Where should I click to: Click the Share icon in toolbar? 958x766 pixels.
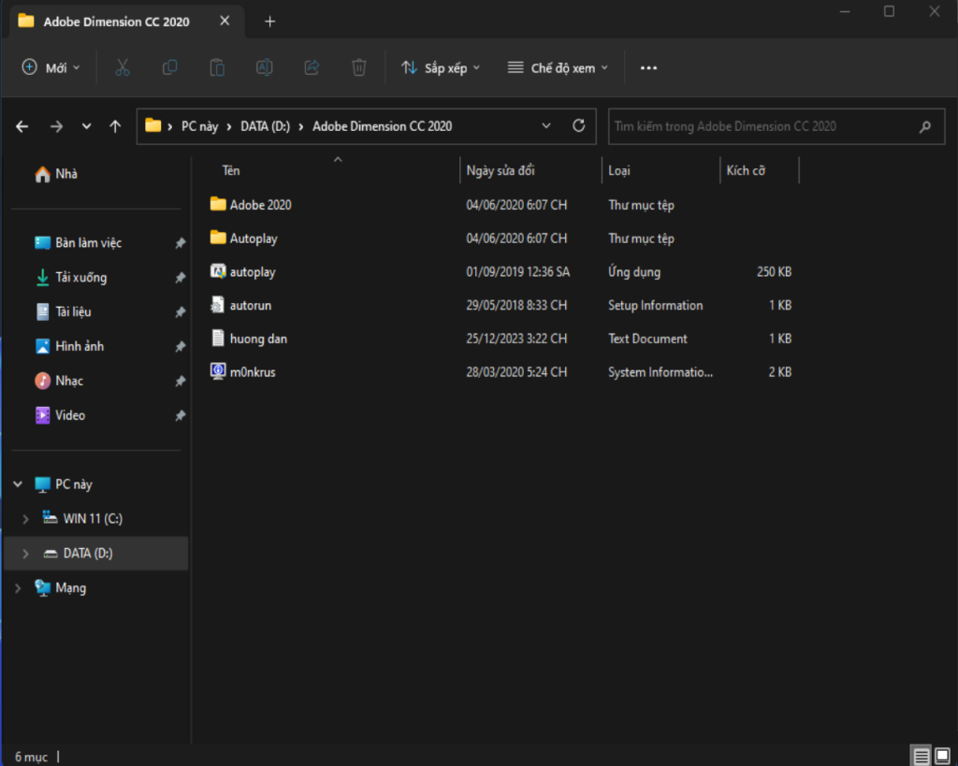pyautogui.click(x=312, y=67)
